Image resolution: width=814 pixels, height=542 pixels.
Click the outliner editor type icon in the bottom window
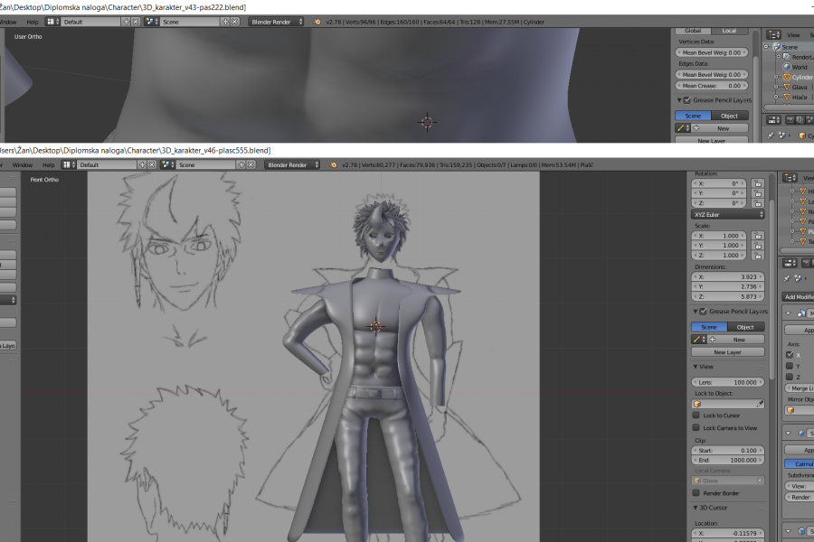(790, 178)
